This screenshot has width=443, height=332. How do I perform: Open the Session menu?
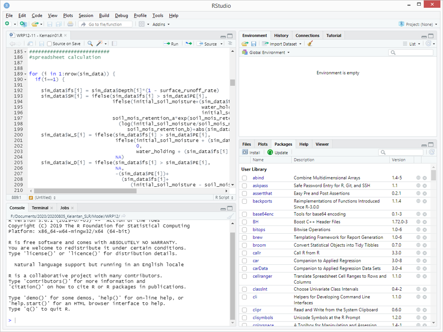click(x=86, y=16)
